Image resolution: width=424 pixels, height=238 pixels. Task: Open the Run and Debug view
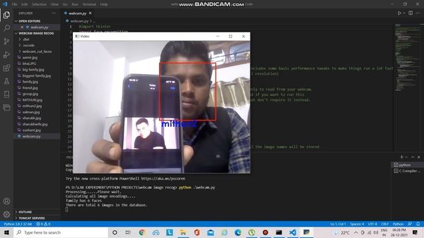[x=7, y=54]
